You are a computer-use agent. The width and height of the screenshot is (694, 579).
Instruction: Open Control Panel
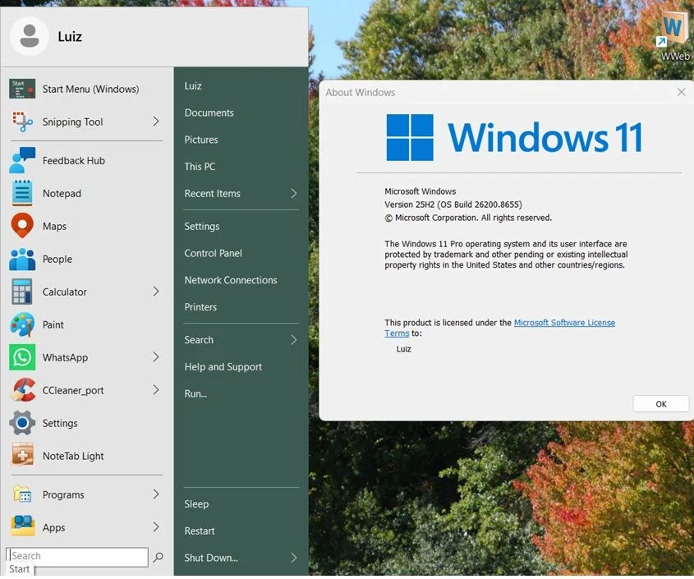click(x=214, y=253)
